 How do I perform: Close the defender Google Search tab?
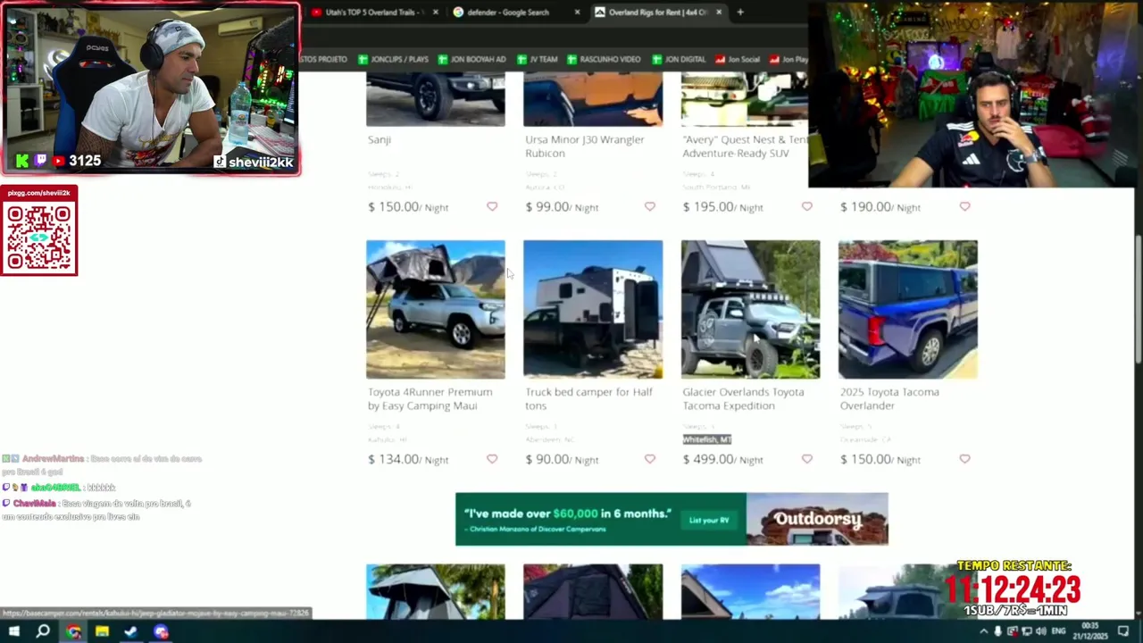coord(577,12)
